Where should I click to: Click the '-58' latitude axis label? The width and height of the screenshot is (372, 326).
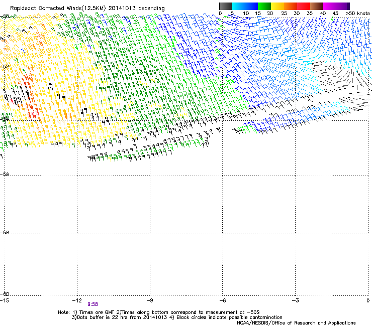(5, 233)
